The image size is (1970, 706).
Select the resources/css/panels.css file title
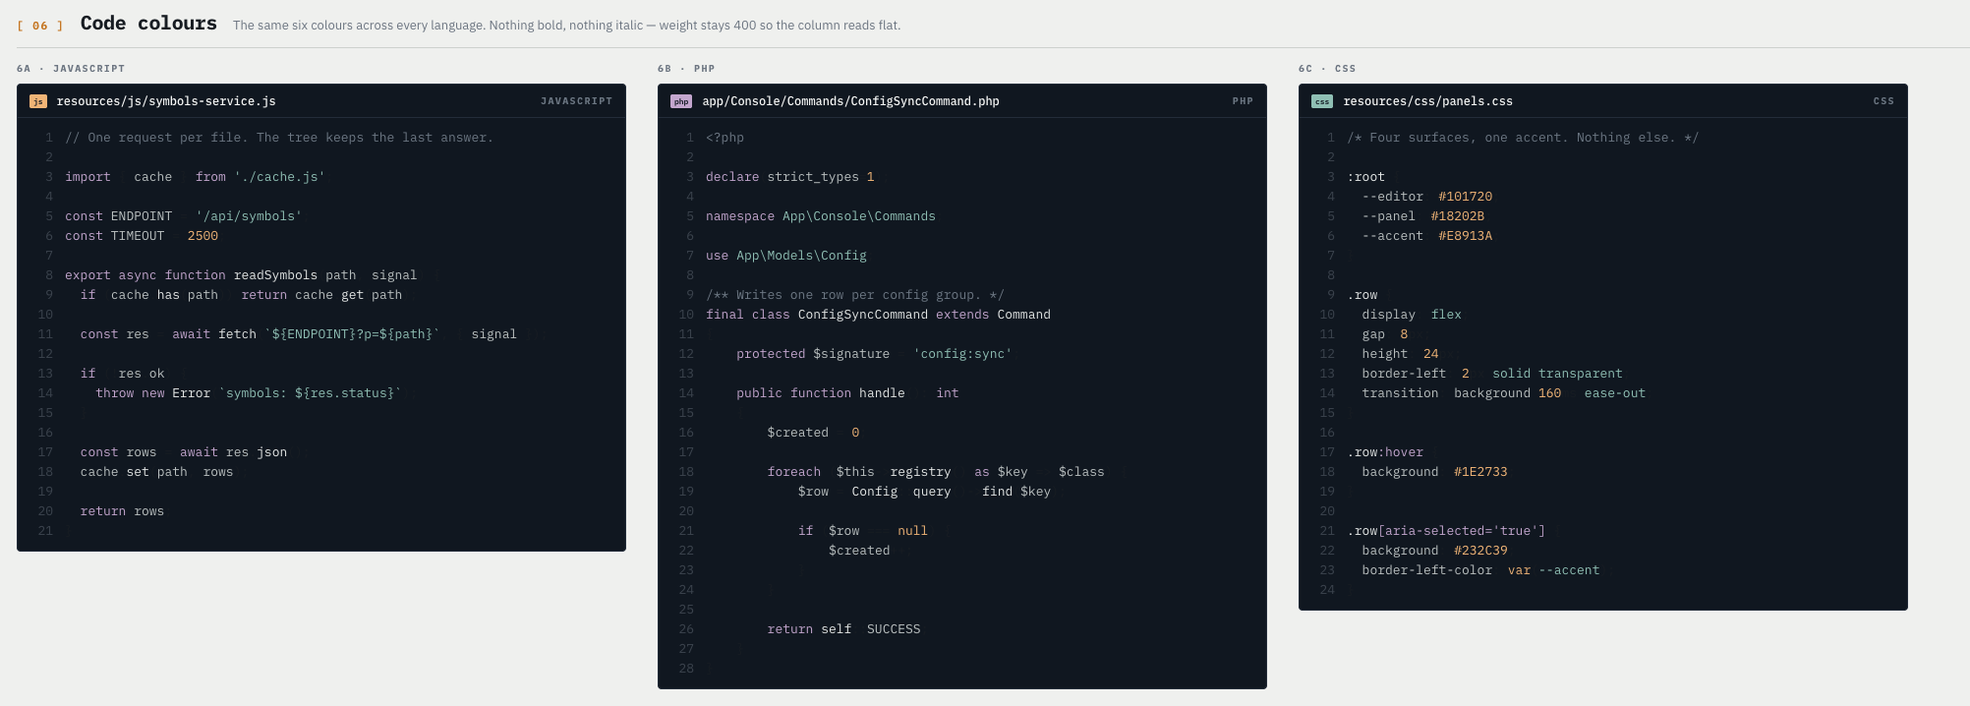[x=1427, y=101]
